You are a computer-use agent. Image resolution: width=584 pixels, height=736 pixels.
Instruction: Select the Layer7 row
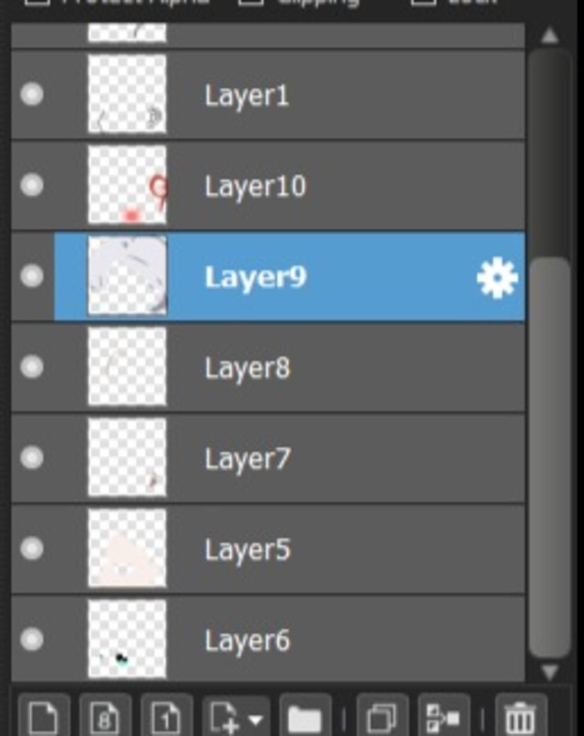tap(268, 458)
